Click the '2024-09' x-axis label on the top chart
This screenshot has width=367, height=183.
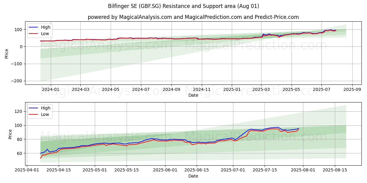171,89
